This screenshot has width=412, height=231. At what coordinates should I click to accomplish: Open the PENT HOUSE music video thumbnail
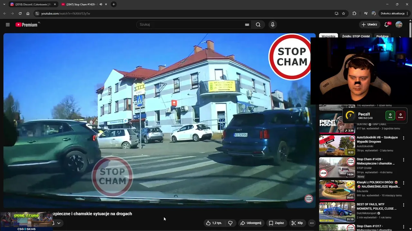337,123
